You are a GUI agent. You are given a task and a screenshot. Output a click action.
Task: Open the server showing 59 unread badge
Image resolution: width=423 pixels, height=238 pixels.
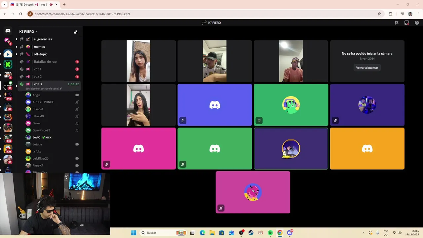click(8, 106)
